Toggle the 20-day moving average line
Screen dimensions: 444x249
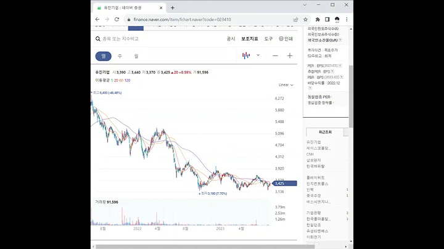click(x=116, y=80)
